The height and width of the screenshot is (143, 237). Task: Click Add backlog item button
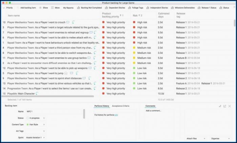26,8
